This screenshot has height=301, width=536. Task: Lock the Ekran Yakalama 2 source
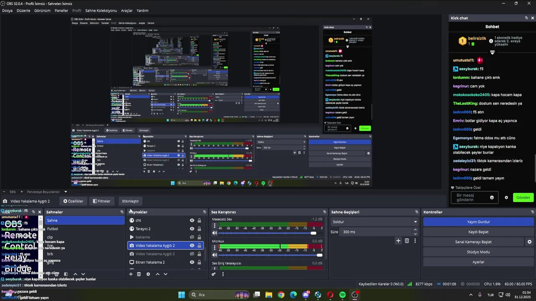tap(199, 262)
